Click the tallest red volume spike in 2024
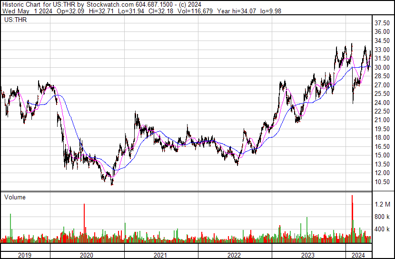The image size is (395, 259). click(x=352, y=218)
